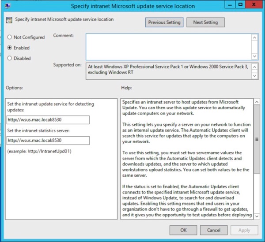Click Help pane scroll down arrow
Viewport: 265px width, 242px height.
click(x=257, y=215)
